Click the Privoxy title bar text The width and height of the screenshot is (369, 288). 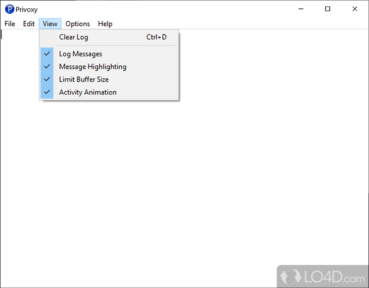[x=27, y=9]
